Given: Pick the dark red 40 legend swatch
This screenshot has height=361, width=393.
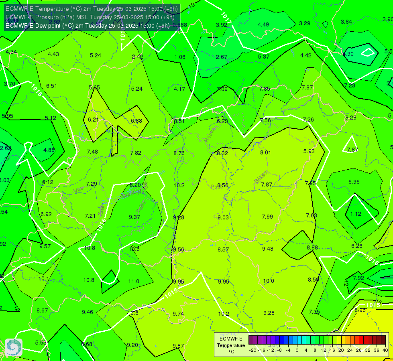Looking at the screenshot, I should (383, 340).
